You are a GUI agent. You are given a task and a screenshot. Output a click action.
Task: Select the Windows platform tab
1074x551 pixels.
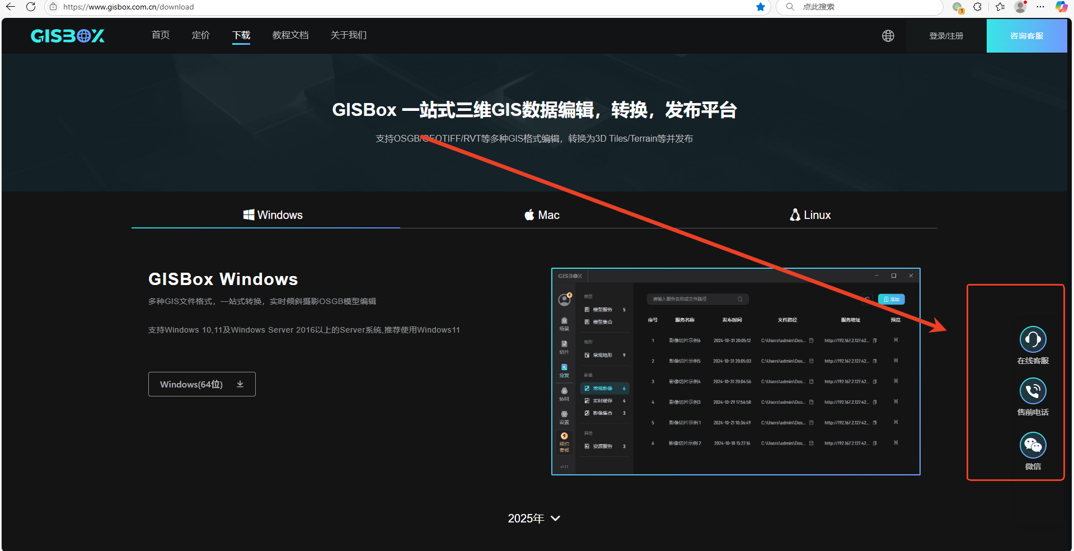point(266,215)
